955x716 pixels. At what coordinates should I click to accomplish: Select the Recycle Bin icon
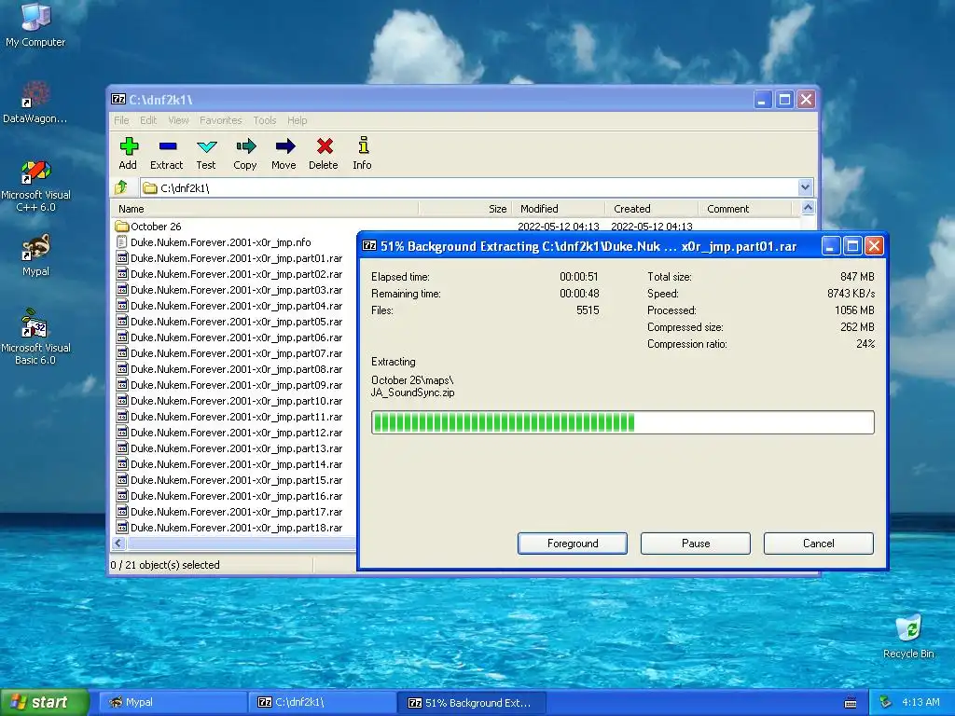click(x=908, y=628)
